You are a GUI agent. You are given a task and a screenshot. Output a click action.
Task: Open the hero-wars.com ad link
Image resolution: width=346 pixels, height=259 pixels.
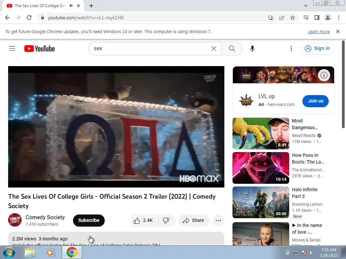(x=281, y=105)
